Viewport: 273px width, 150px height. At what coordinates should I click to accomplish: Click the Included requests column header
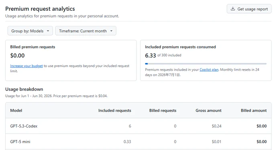(114, 111)
